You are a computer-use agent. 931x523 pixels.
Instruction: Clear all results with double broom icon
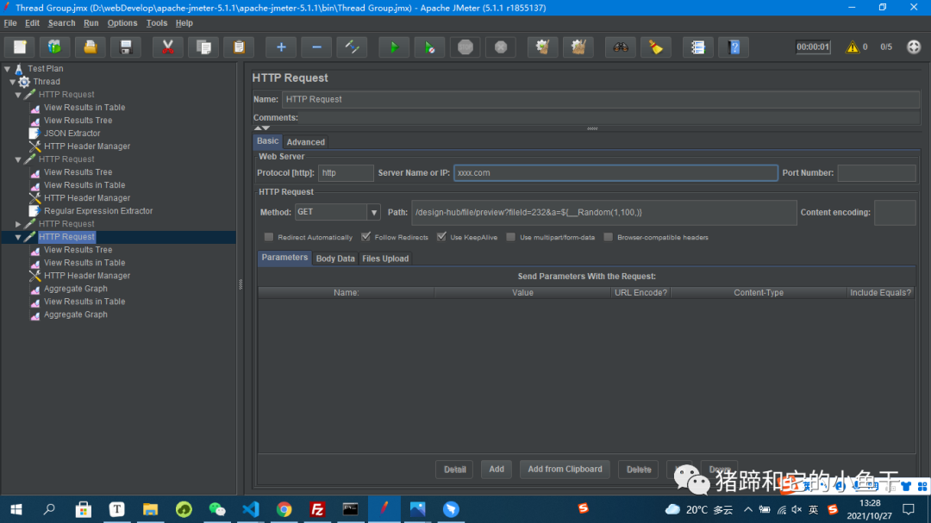pyautogui.click(x=578, y=47)
